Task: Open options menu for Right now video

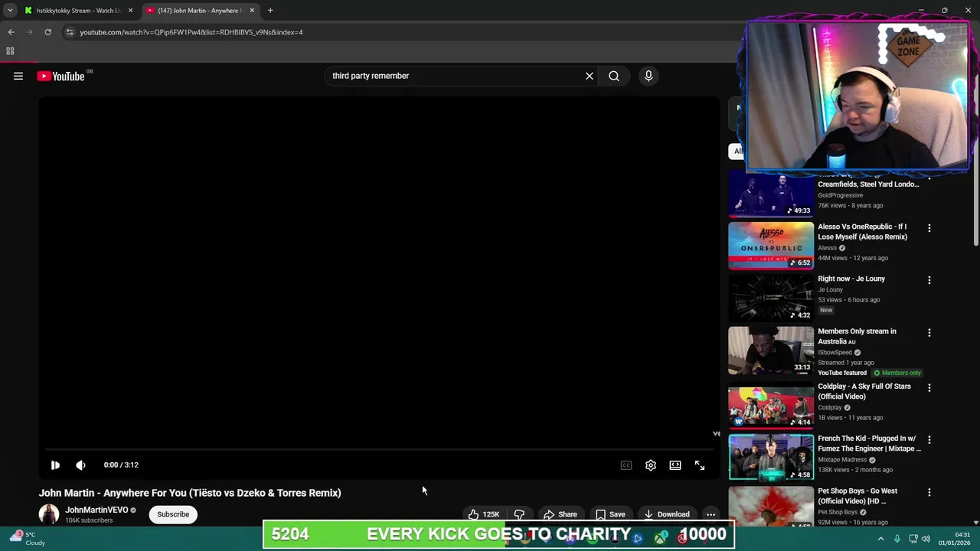Action: coord(929,280)
